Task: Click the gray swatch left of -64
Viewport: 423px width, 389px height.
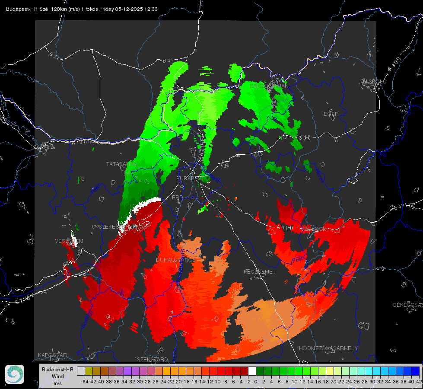Action: pyautogui.click(x=81, y=371)
